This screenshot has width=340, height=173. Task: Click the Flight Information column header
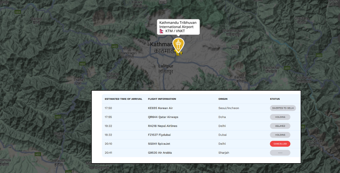pyautogui.click(x=162, y=99)
